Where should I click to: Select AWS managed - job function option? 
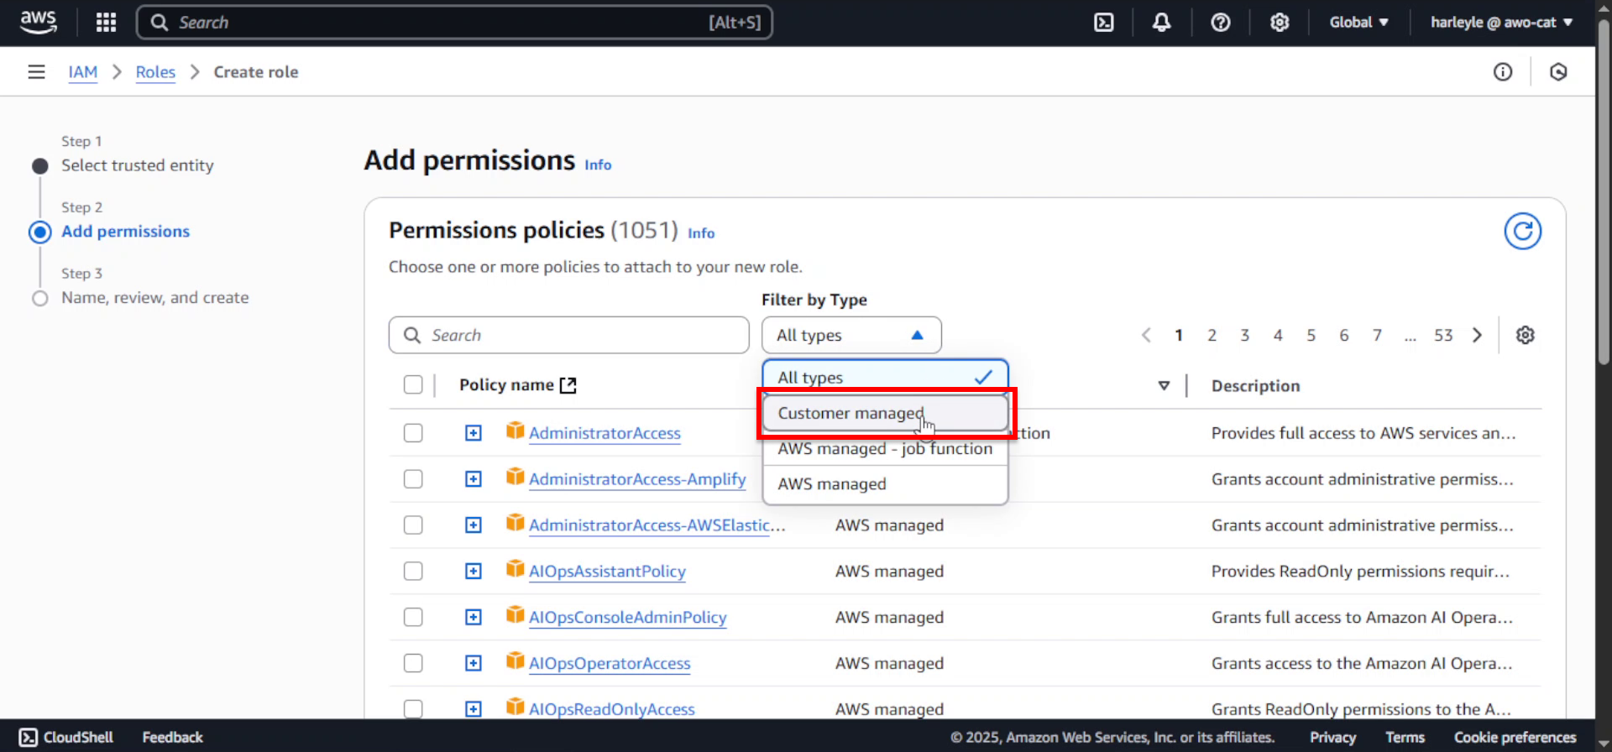tap(885, 449)
